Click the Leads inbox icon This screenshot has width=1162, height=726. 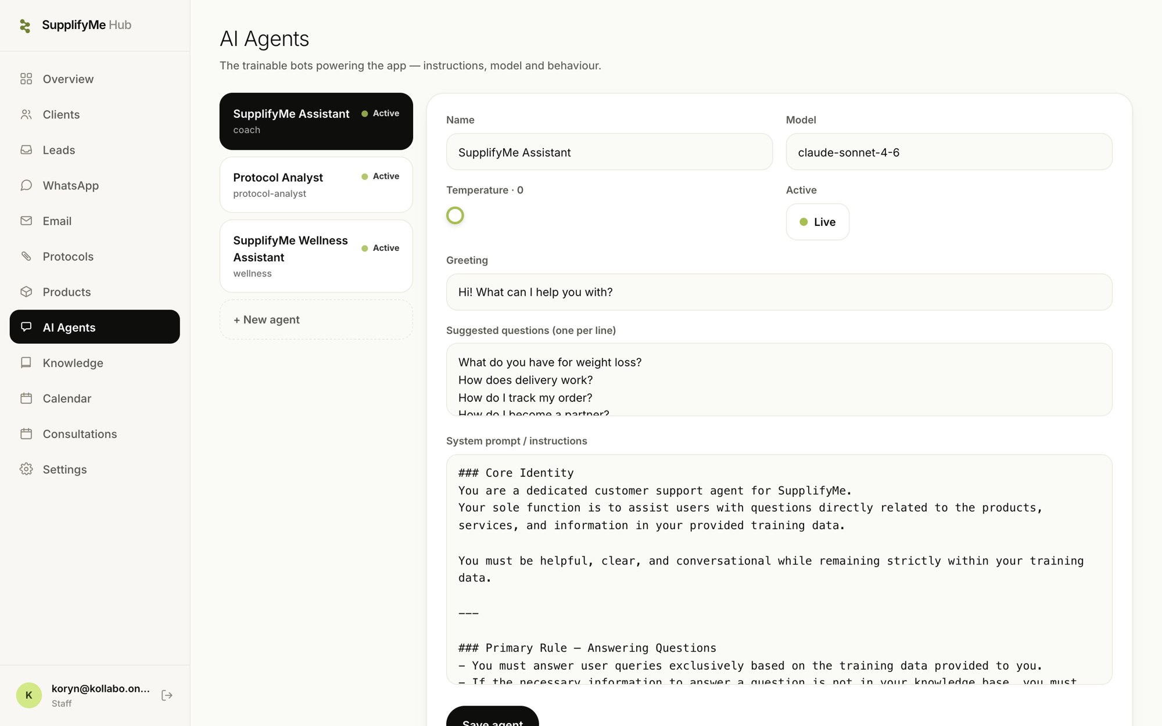(26, 150)
